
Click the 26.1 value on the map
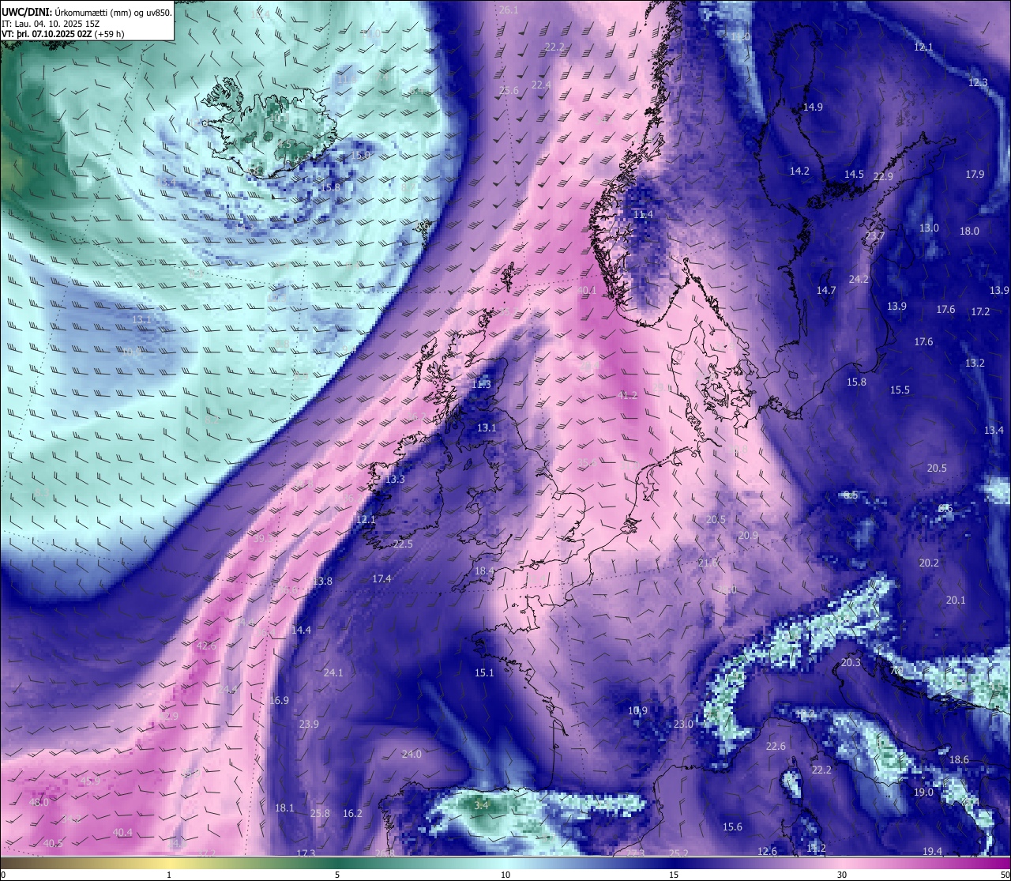point(509,10)
